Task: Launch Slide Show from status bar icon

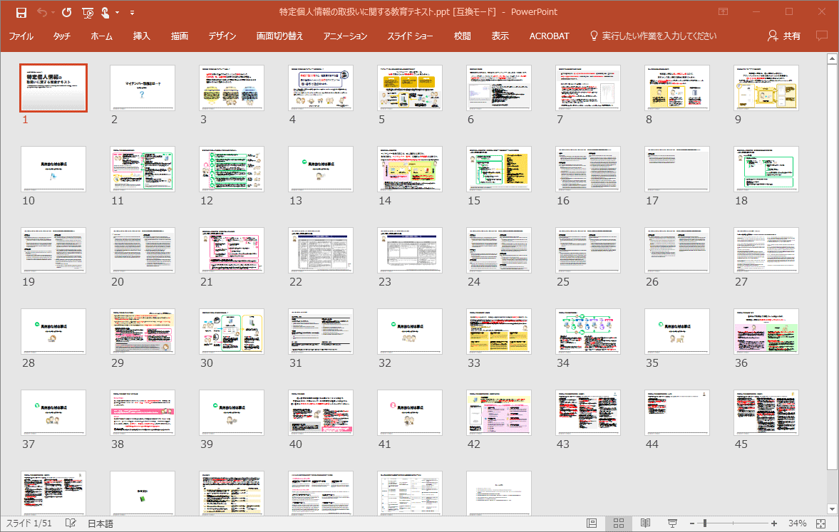Action: coord(671,523)
